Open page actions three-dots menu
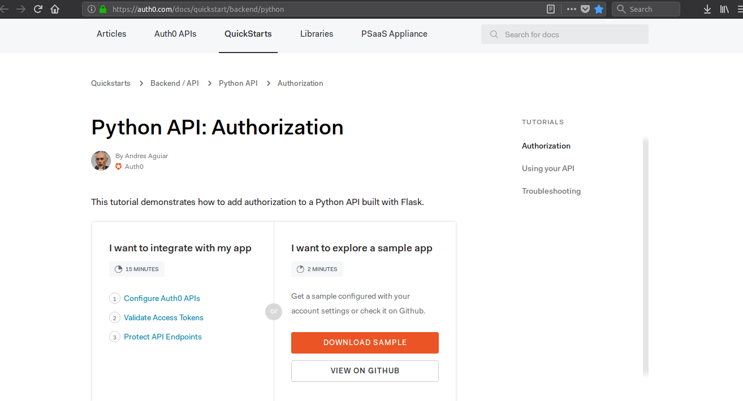This screenshot has height=401, width=743. [x=572, y=9]
